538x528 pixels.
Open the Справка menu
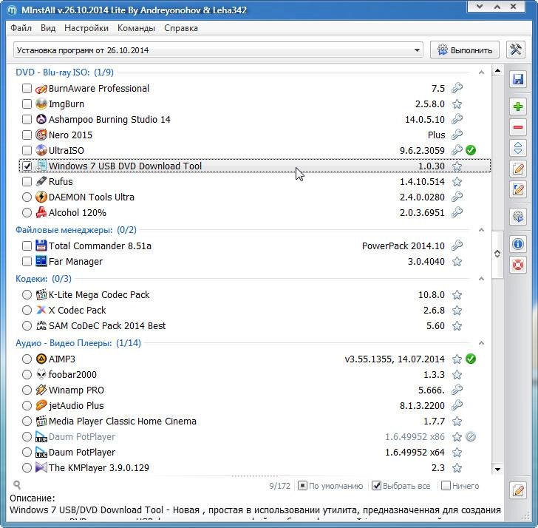181,28
